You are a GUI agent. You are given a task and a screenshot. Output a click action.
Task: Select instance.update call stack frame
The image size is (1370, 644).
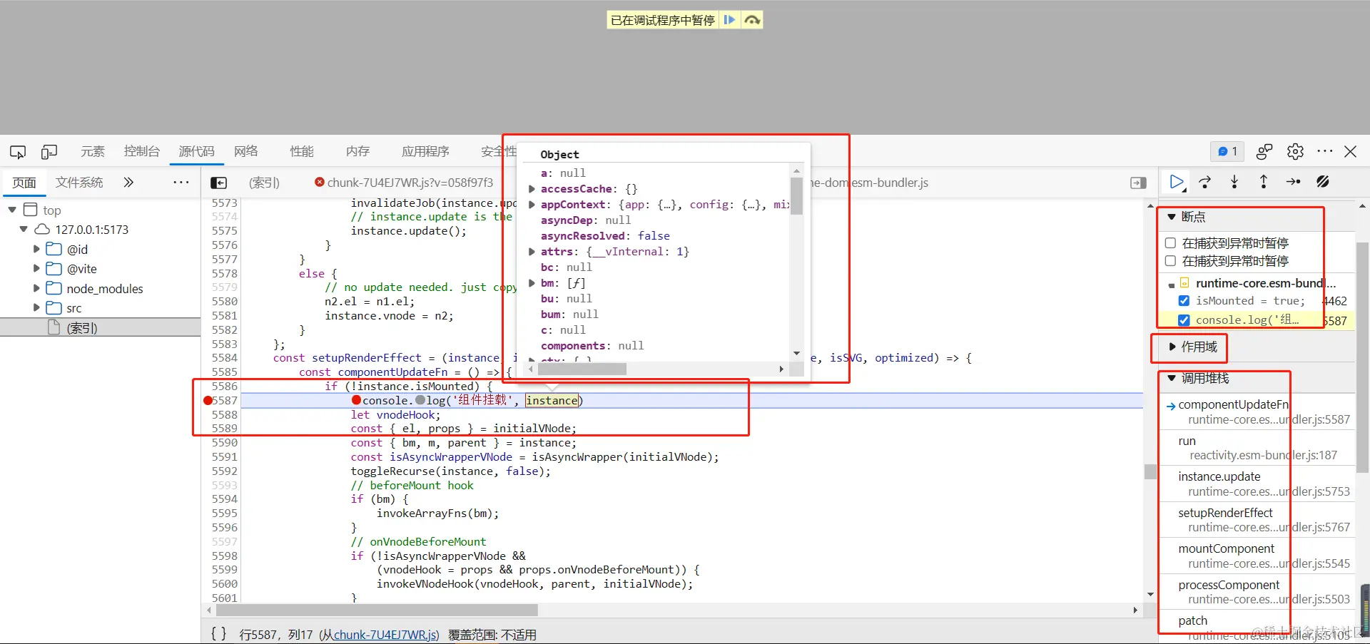pos(1257,484)
